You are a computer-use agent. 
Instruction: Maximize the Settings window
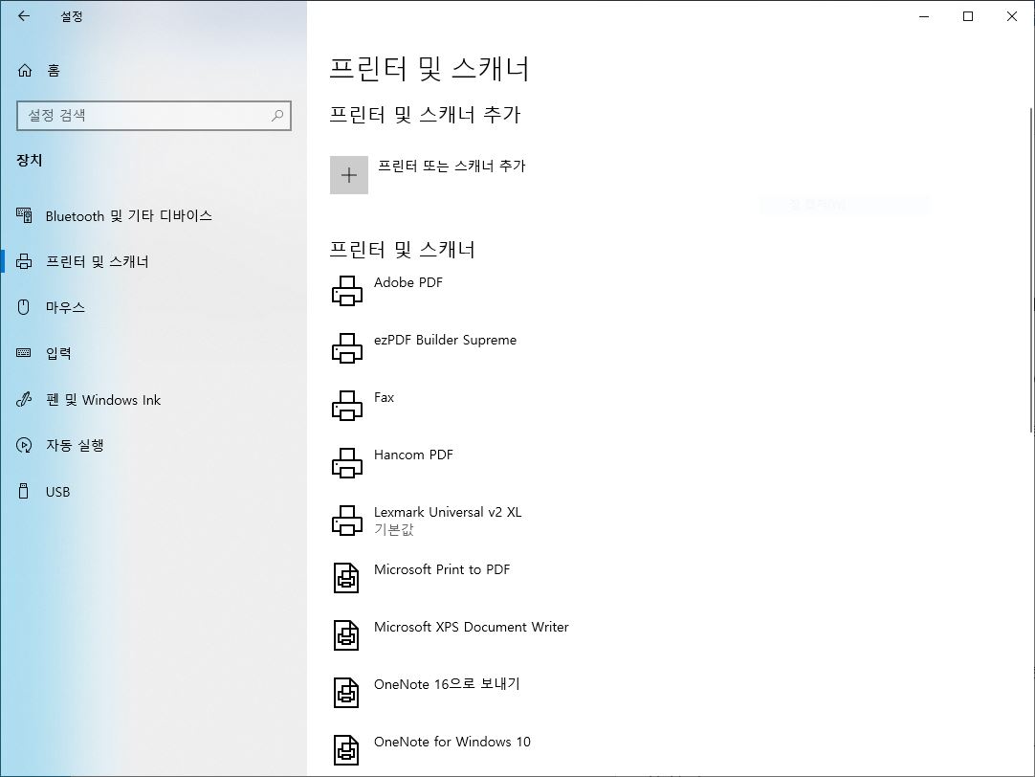click(x=968, y=16)
